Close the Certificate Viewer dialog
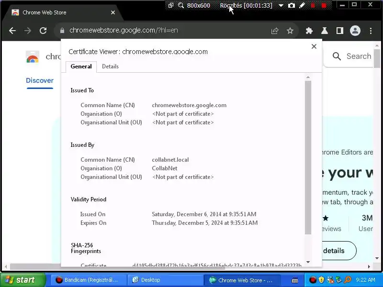The height and width of the screenshot is (287, 383). coord(314,46)
